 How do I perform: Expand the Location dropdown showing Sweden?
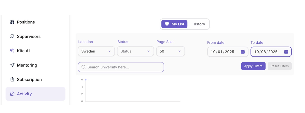coord(96,51)
